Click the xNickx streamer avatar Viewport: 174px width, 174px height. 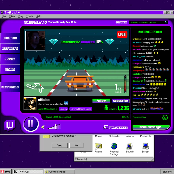coord(30,104)
